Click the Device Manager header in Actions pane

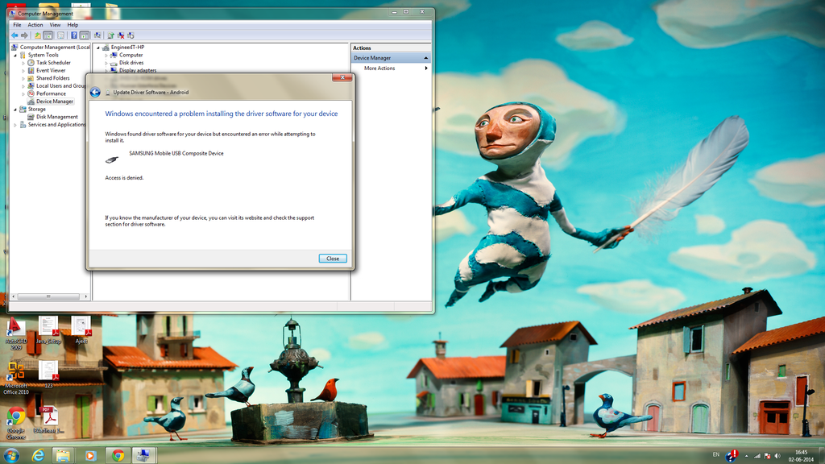[391, 58]
